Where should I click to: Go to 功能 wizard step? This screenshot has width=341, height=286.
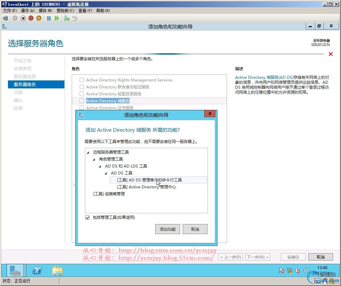click(x=18, y=92)
